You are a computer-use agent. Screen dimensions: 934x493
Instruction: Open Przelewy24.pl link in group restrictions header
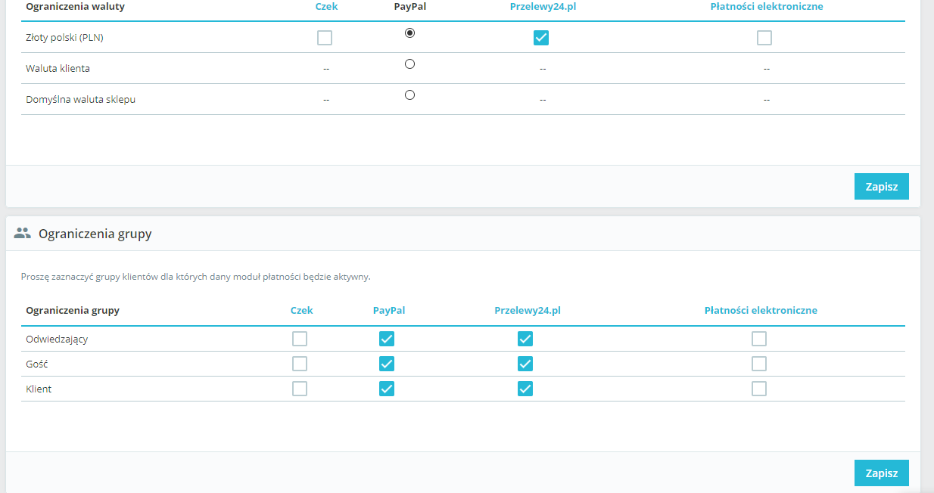click(528, 310)
